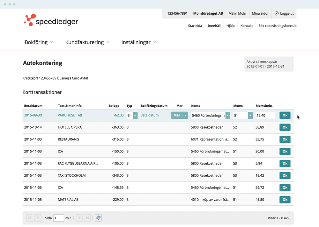Select the RESTAURANG transaction text
Viewport: 319px width, 227px height.
68,139
